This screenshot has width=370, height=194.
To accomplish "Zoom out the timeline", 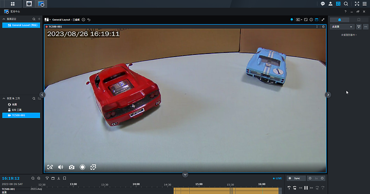I will click(33, 179).
